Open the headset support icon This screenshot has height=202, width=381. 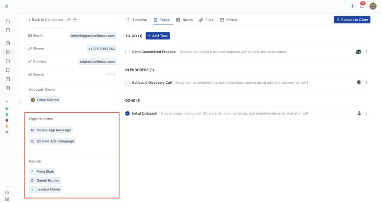coord(7,192)
